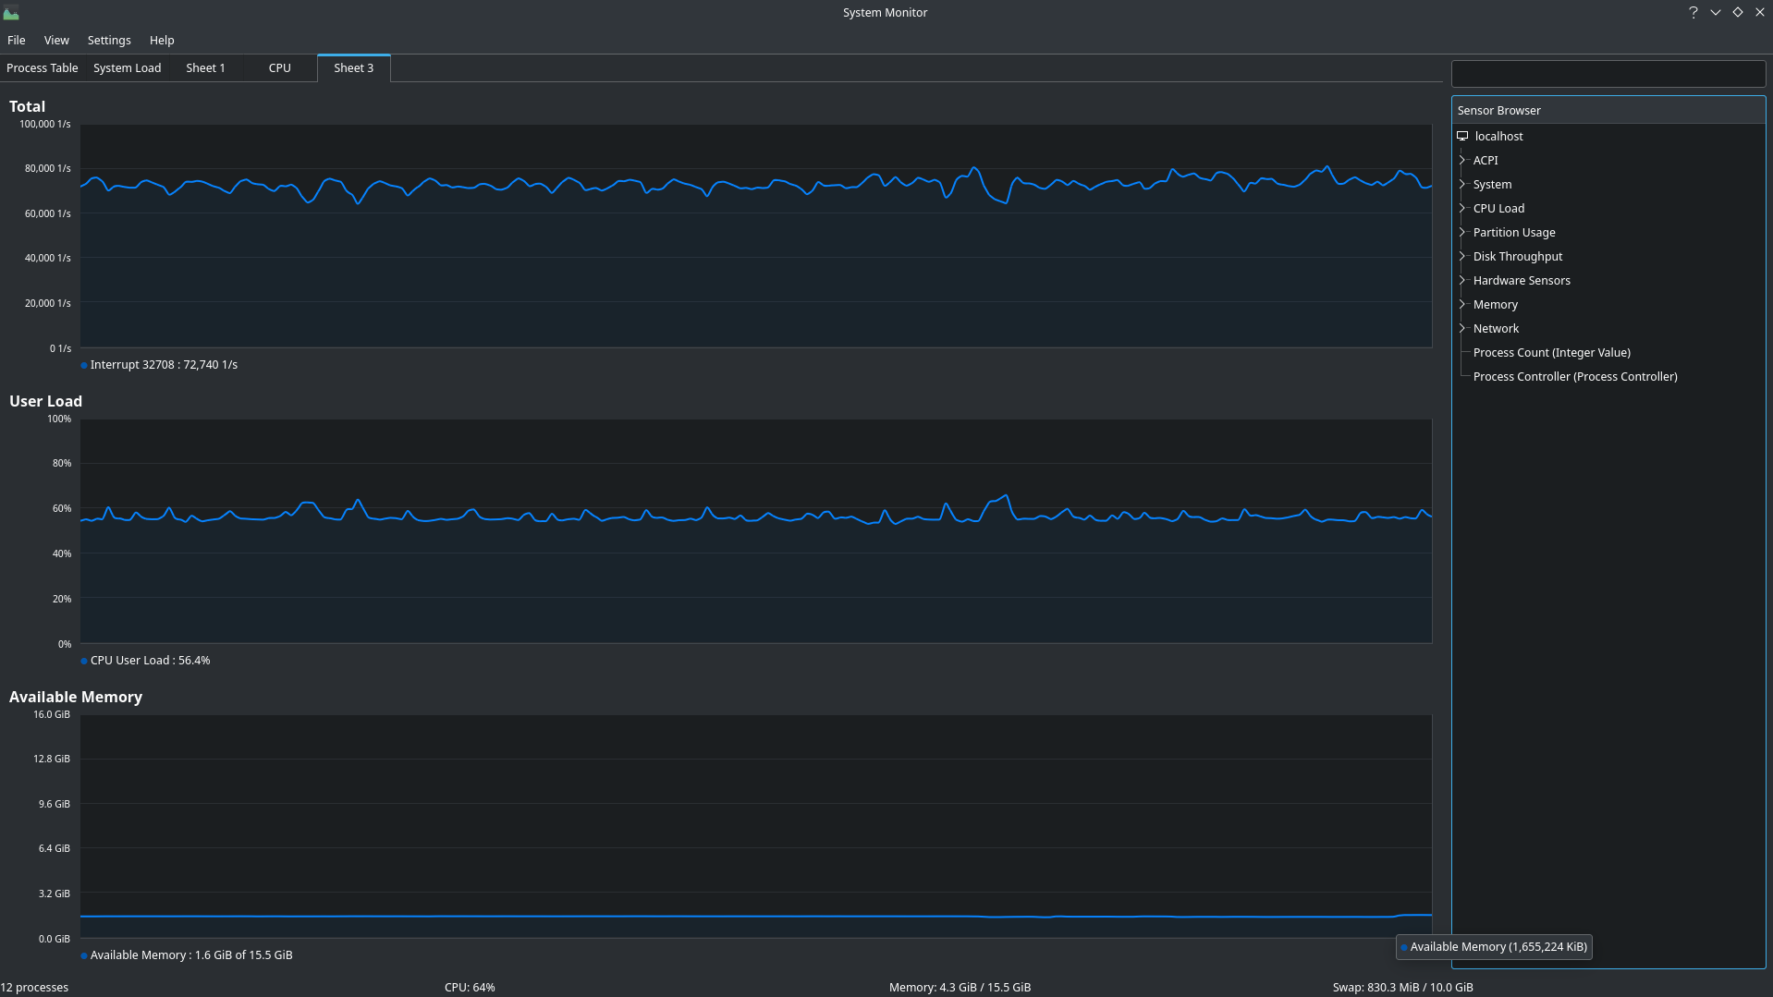Expand the Network sensor node

[1462, 328]
